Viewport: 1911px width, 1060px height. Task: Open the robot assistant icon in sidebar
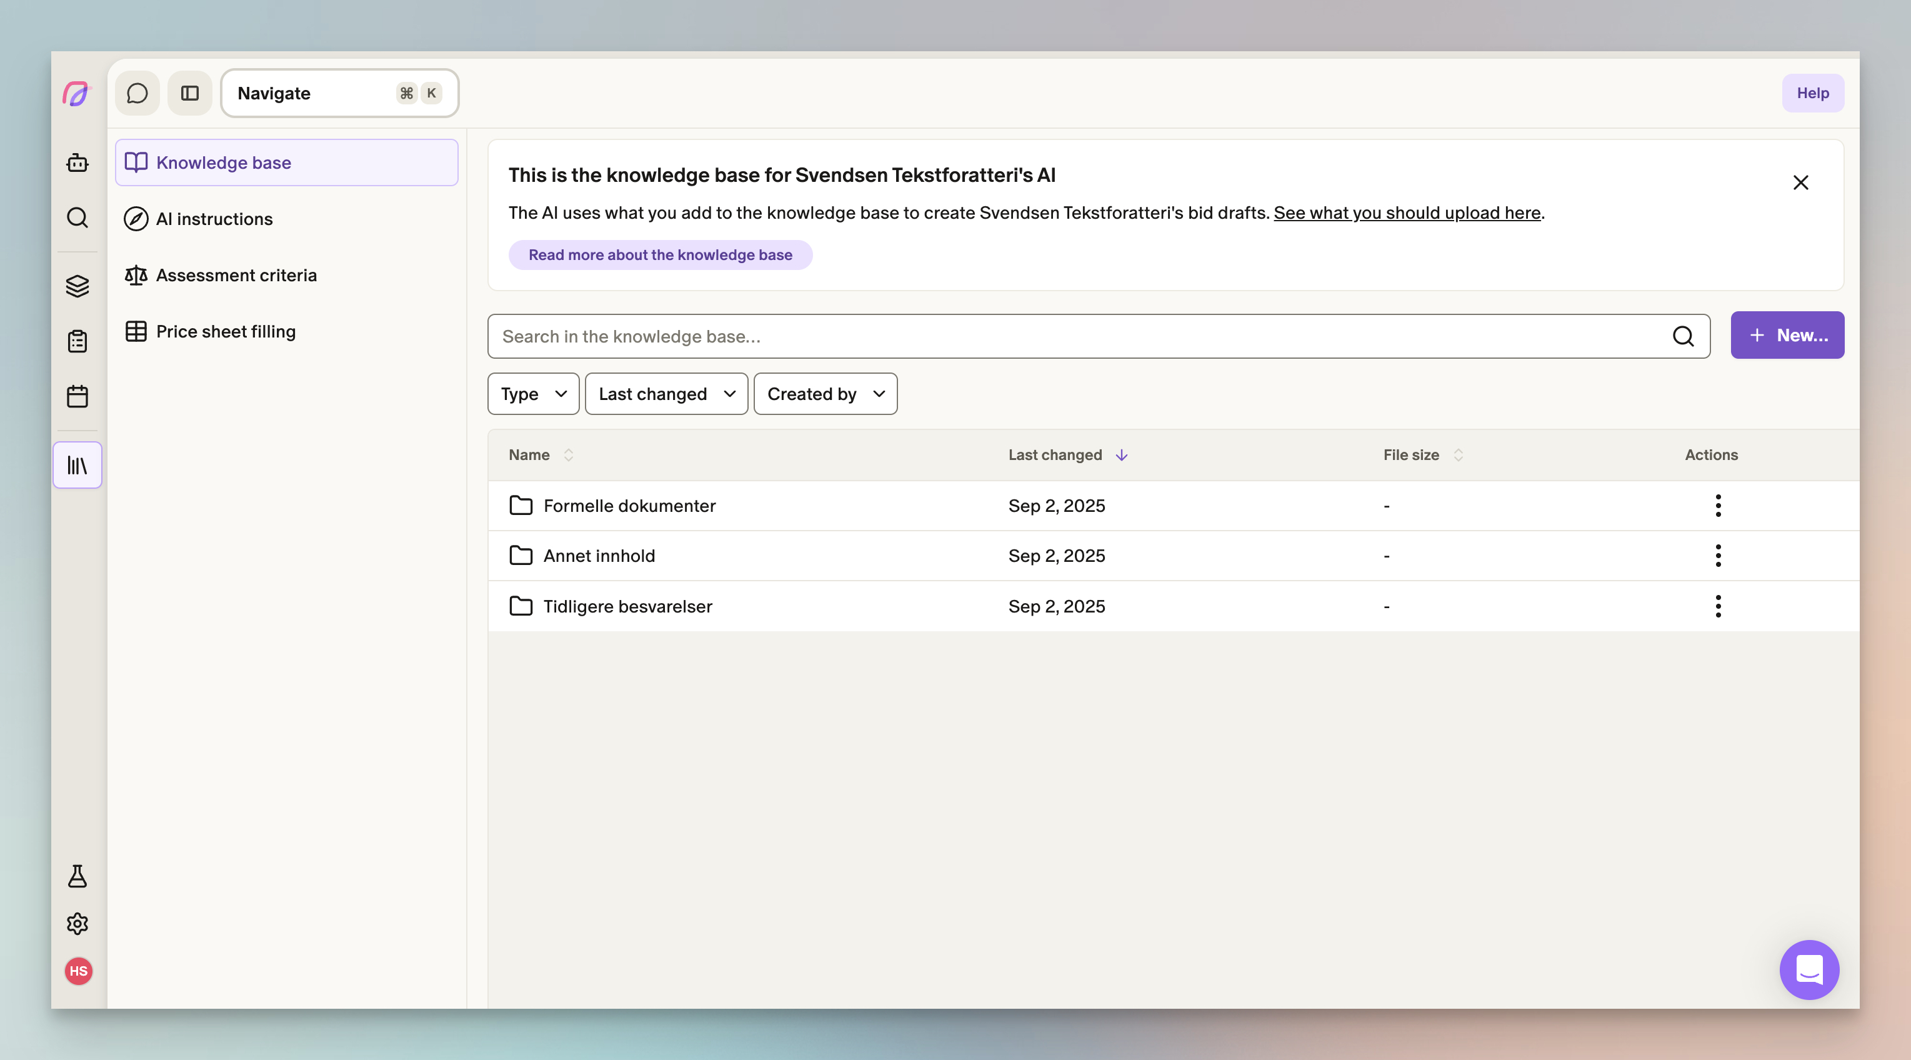pos(77,162)
